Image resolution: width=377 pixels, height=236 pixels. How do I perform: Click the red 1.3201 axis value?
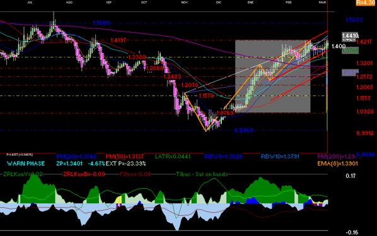click(364, 63)
